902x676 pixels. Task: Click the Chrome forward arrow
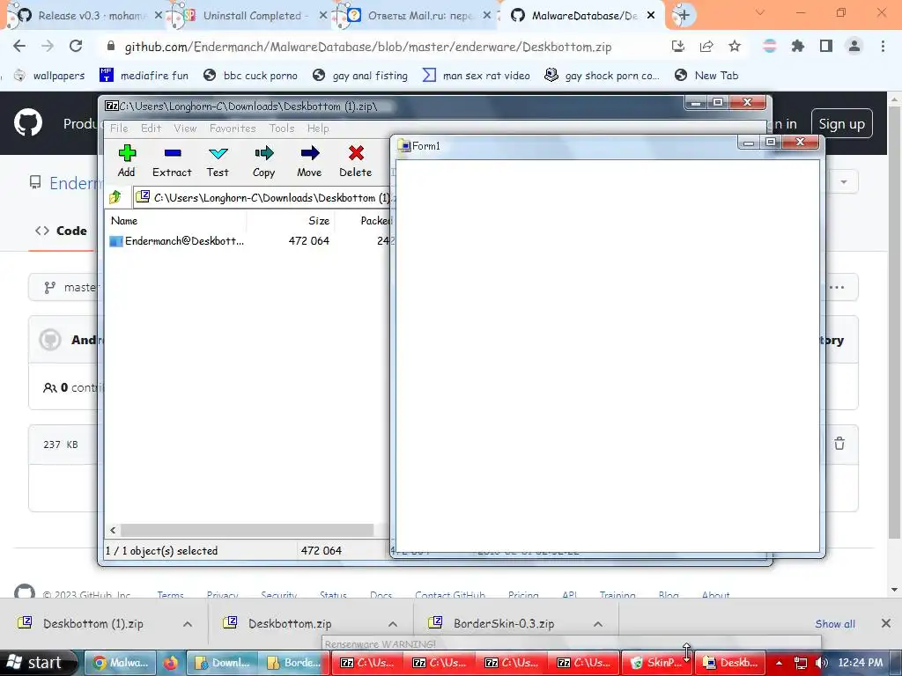[48, 47]
